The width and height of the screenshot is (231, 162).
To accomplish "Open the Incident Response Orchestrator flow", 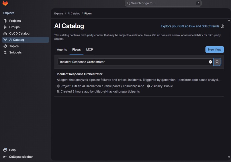I will click(80, 74).
